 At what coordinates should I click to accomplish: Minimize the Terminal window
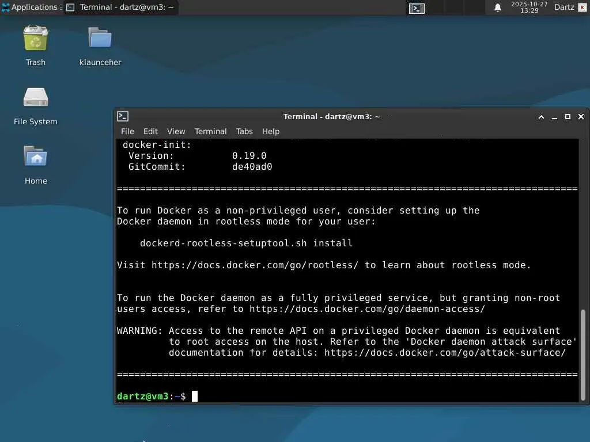pos(554,117)
